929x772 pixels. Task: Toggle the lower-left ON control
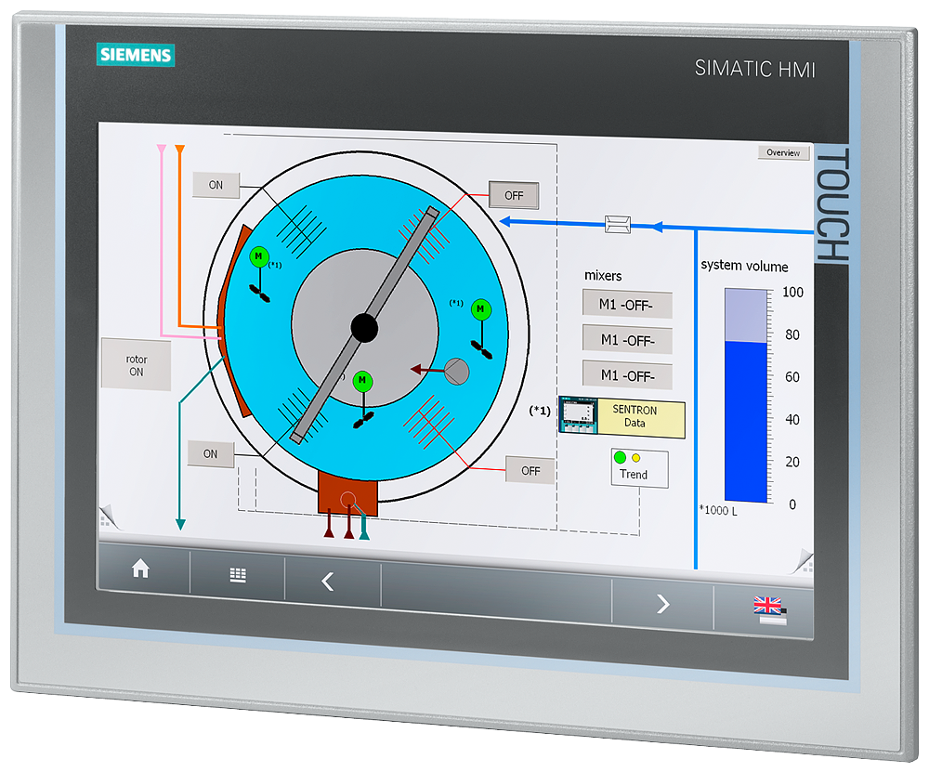pos(209,454)
